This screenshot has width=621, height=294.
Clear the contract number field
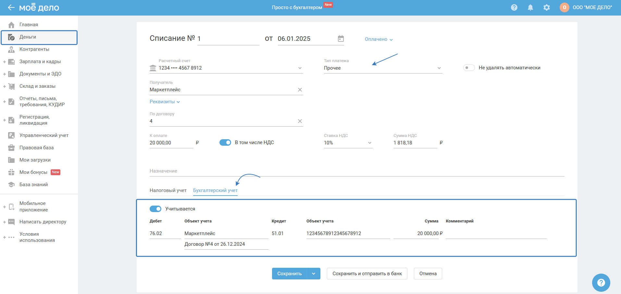pyautogui.click(x=300, y=121)
